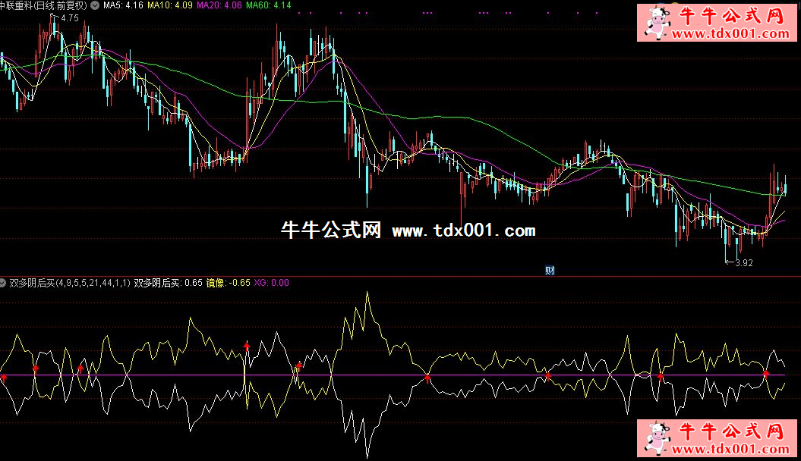
Task: Click the center 牛牛公式网 watermark text
Action: tap(330, 230)
